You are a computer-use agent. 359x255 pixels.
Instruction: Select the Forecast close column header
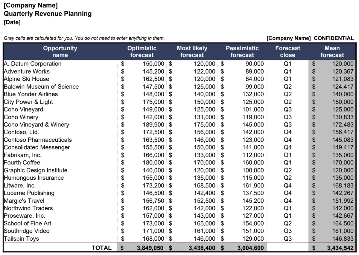pyautogui.click(x=287, y=51)
